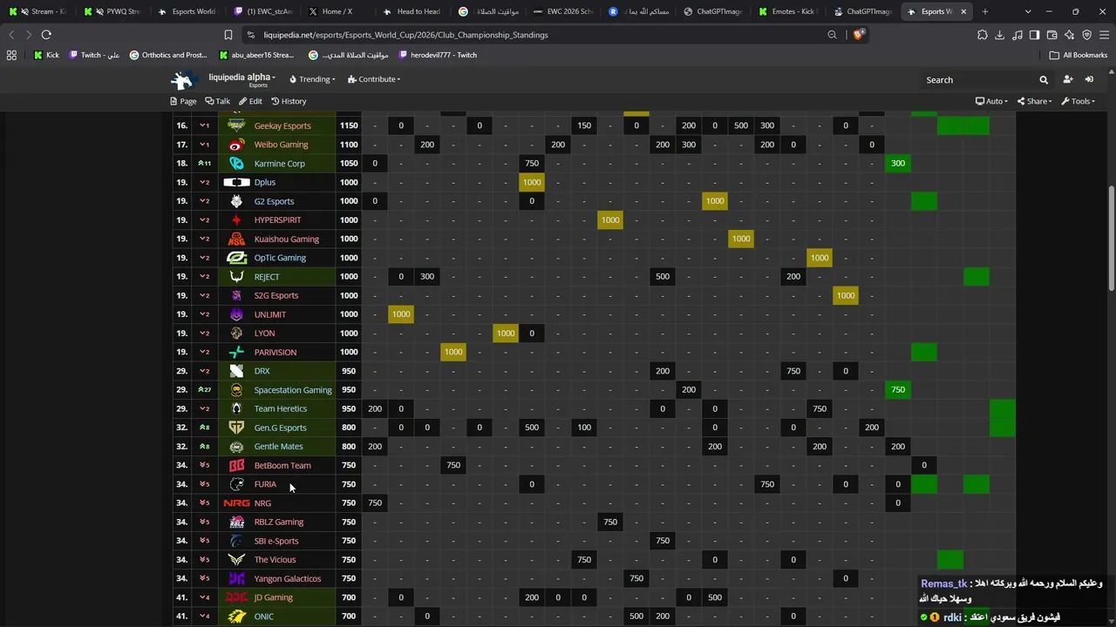Image resolution: width=1116 pixels, height=627 pixels.
Task: Switch to the Head to Head browser tab
Action: tap(412, 11)
